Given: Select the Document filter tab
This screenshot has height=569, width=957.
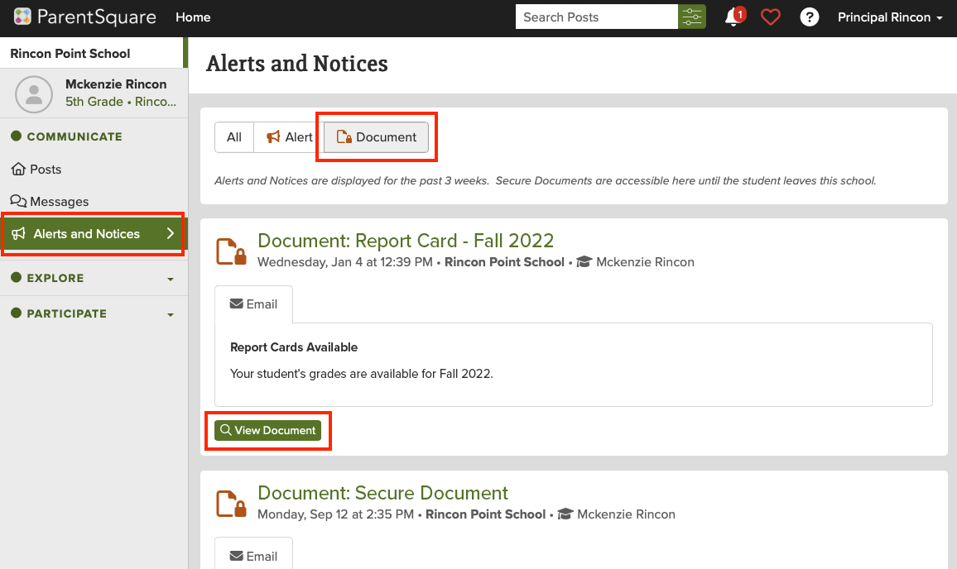Looking at the screenshot, I should point(376,137).
